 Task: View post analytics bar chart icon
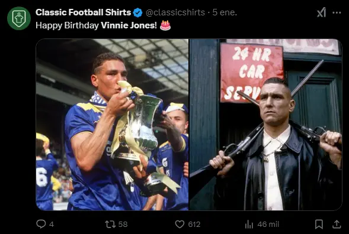click(x=249, y=224)
